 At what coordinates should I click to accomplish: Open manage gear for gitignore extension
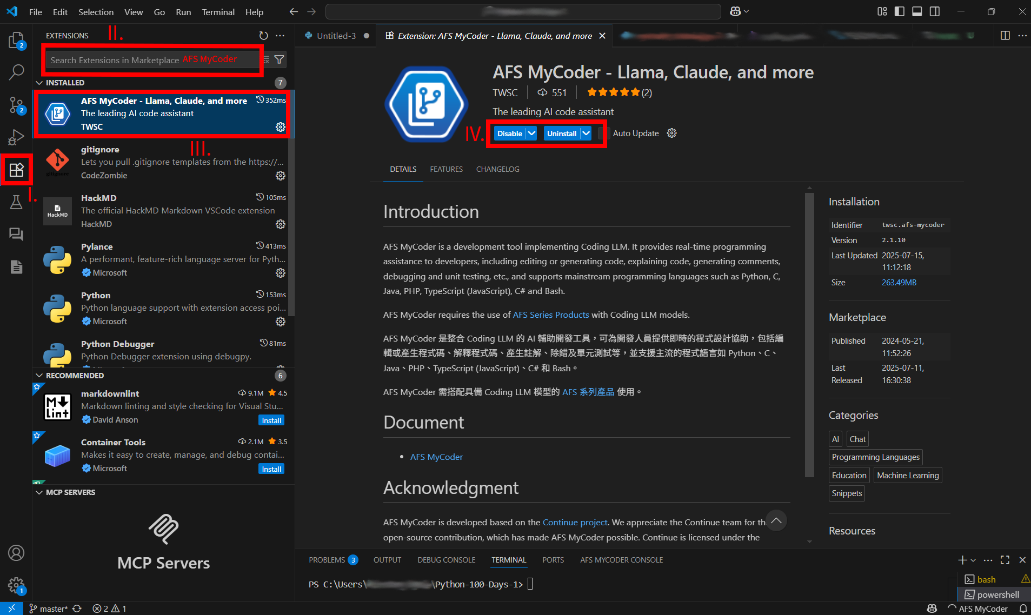click(280, 176)
